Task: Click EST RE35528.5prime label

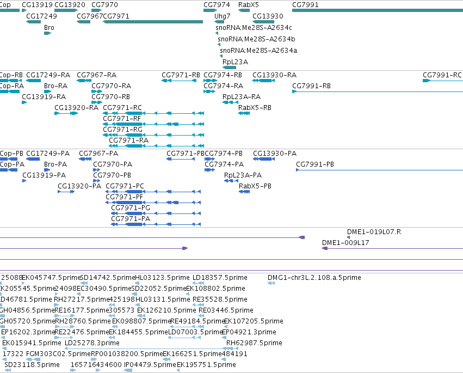Action: coord(220,299)
